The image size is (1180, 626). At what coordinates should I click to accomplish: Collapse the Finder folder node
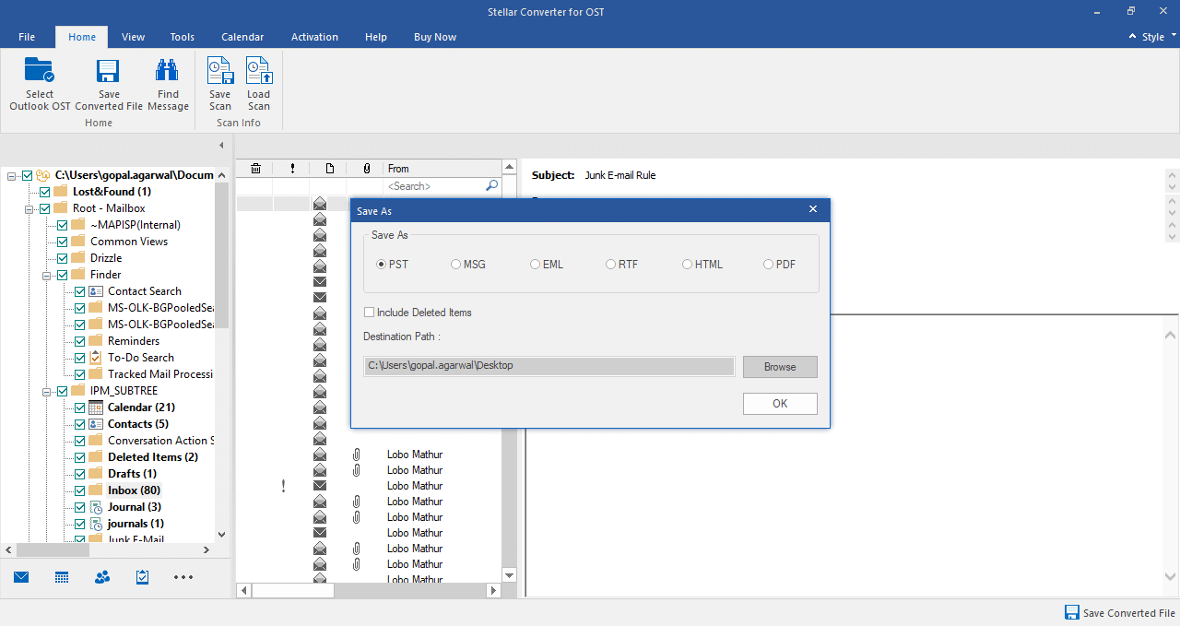(x=47, y=275)
